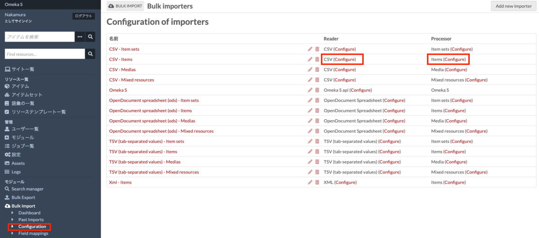Delete the Omeka S importer with trash icon
This screenshot has width=539, height=238.
317,90
